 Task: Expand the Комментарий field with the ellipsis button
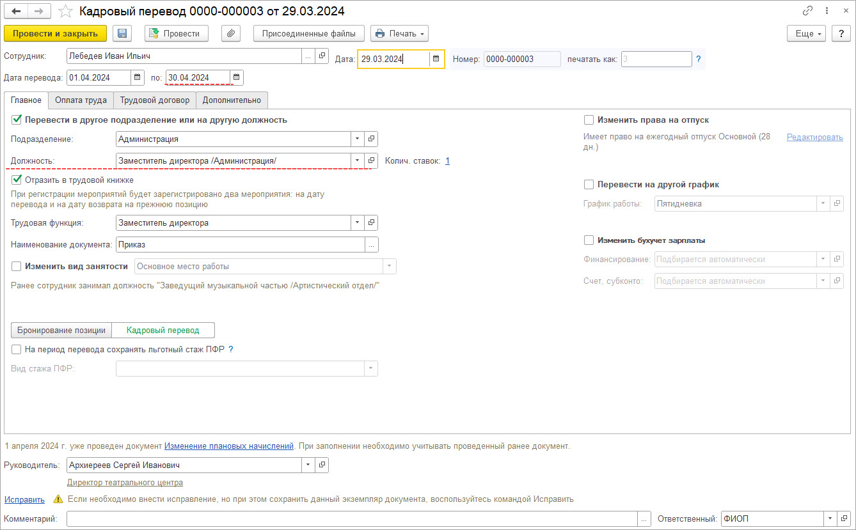645,518
